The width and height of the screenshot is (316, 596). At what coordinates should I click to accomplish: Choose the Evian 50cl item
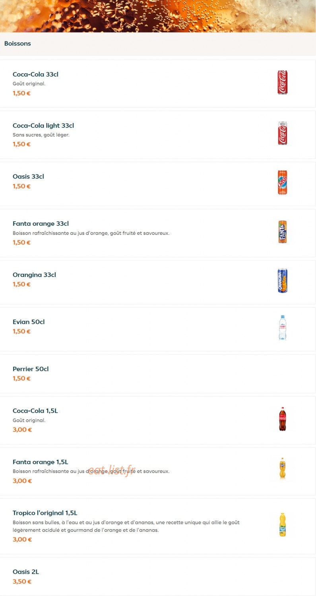coord(158,329)
